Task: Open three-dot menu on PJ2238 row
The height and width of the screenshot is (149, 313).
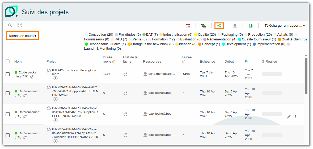Action: coord(296,117)
